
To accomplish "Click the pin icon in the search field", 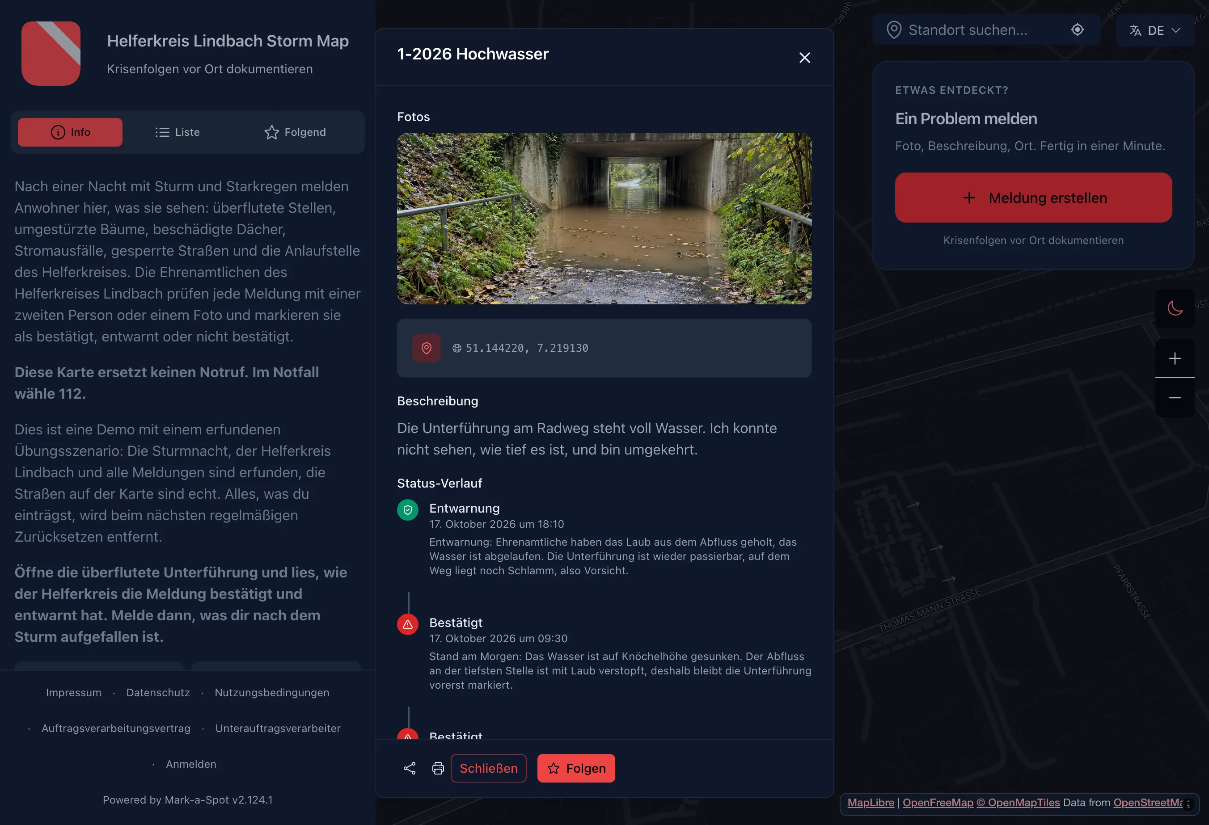I will (x=894, y=29).
